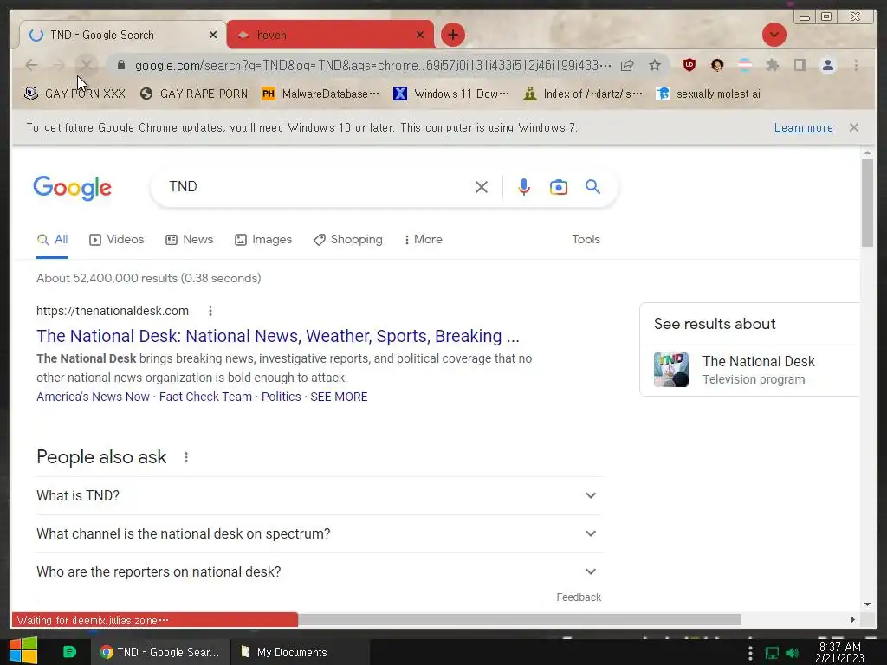The width and height of the screenshot is (887, 665).
Task: Click Learn more in the update notice
Action: (x=803, y=127)
